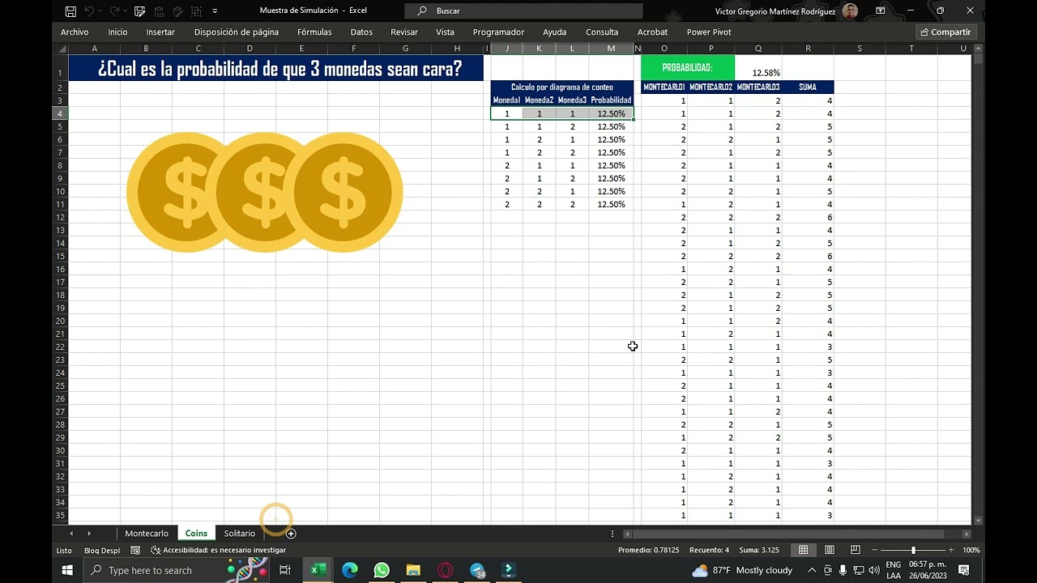The image size is (1037, 583).
Task: Open File Explorer from the taskbar
Action: coord(413,570)
